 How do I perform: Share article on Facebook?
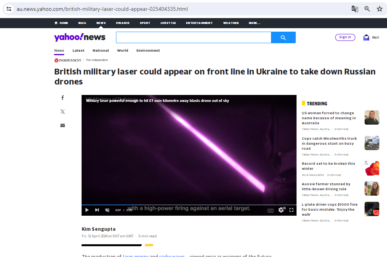(63, 98)
